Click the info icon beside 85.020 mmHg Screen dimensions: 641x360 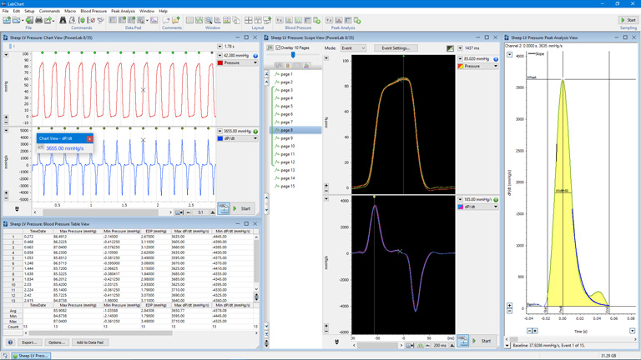coord(496,59)
